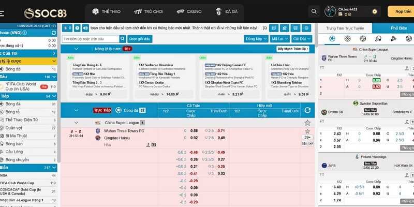Click the Chọn giải đấu button

tap(139, 38)
